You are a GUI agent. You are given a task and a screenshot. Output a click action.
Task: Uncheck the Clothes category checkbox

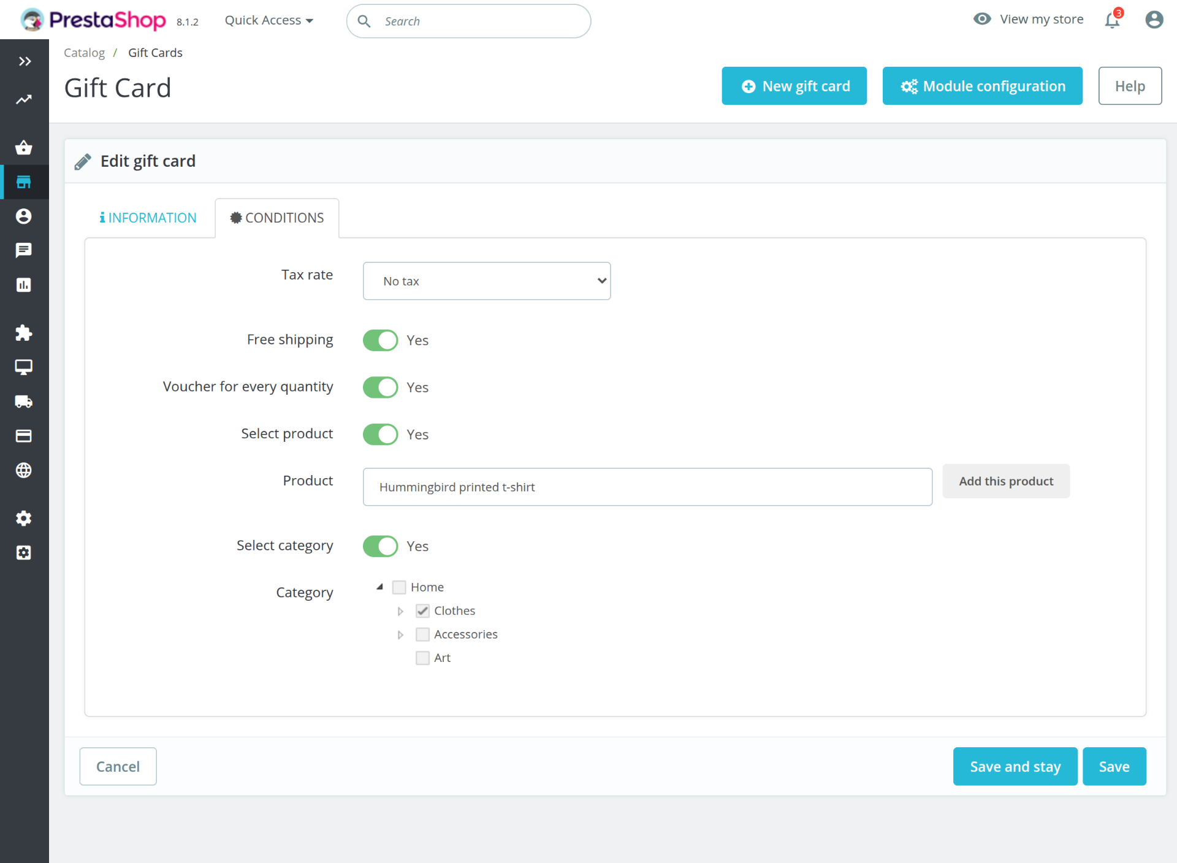click(422, 610)
